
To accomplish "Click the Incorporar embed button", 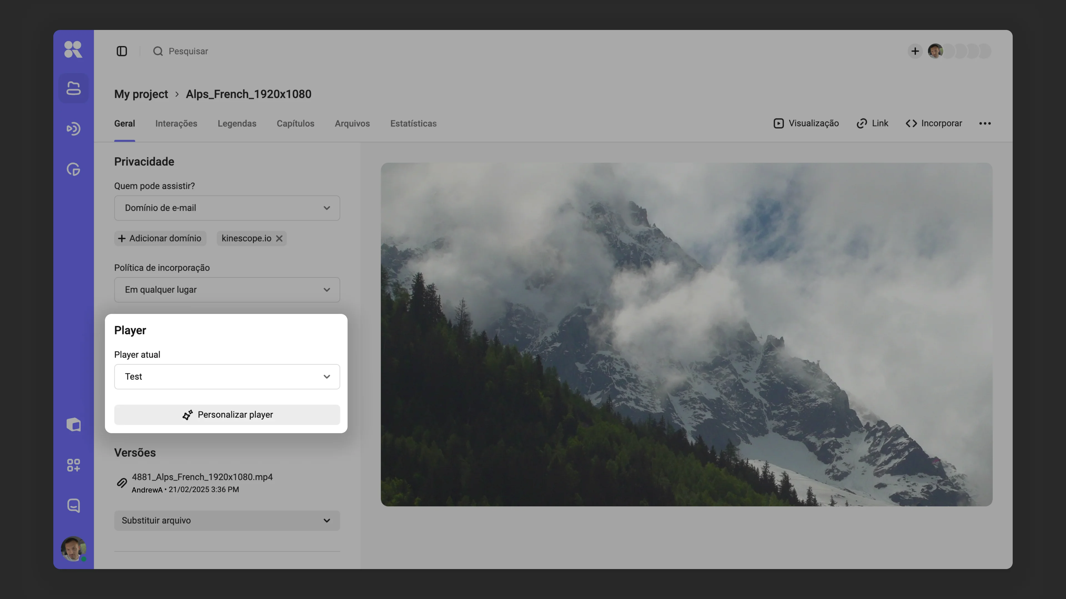I will [x=934, y=124].
